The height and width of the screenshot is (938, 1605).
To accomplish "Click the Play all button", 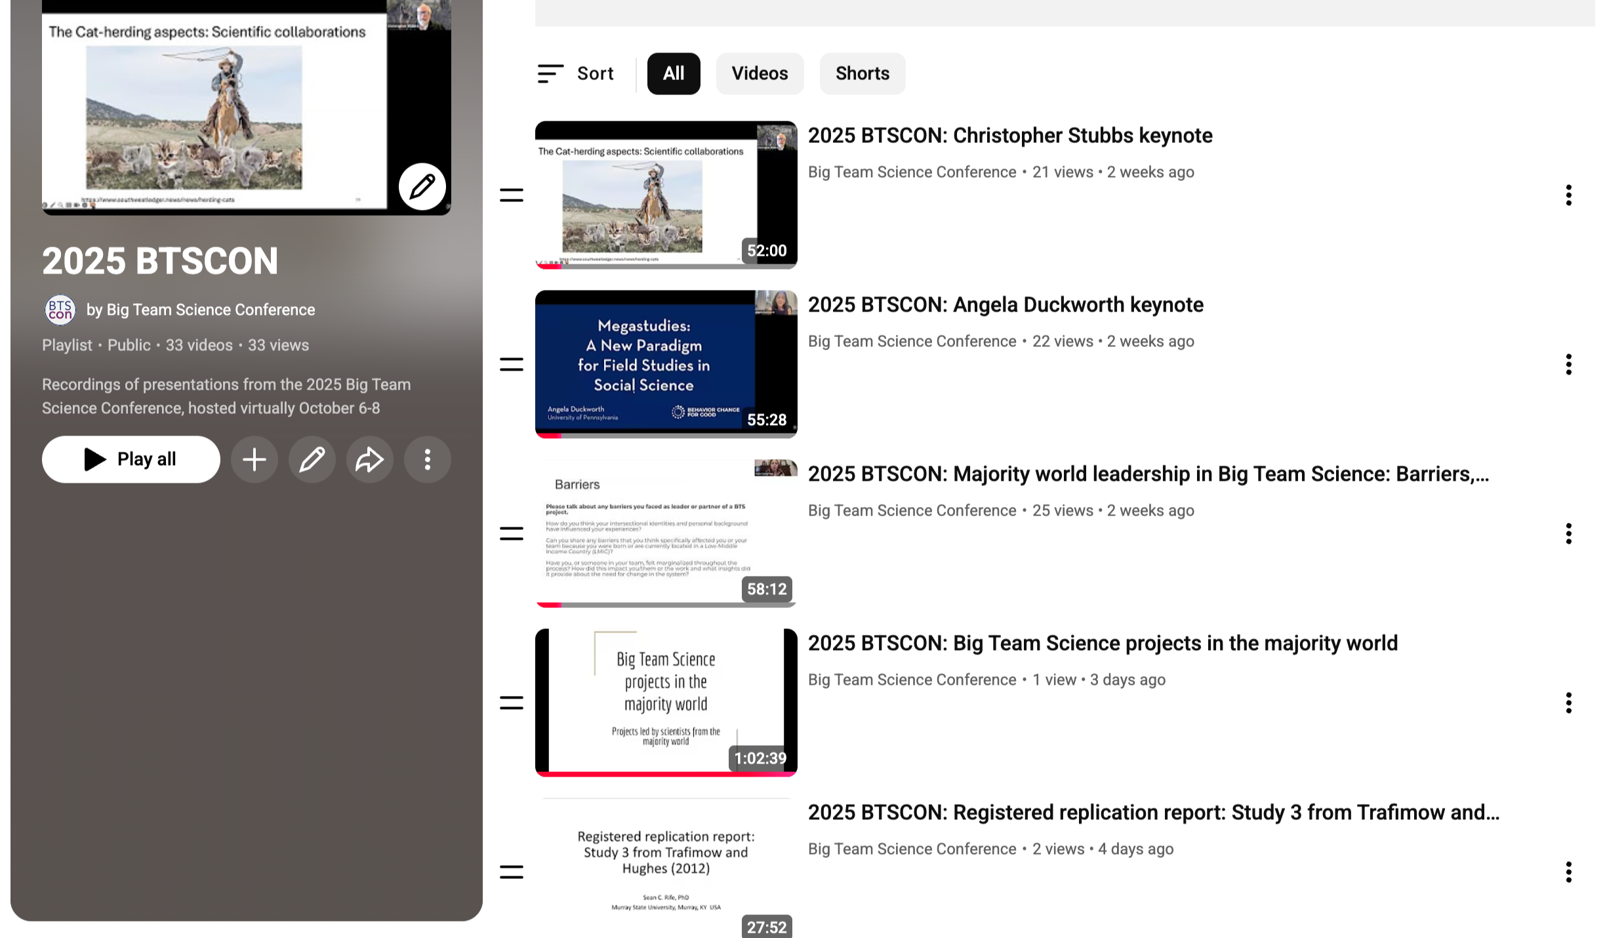I will (x=131, y=459).
